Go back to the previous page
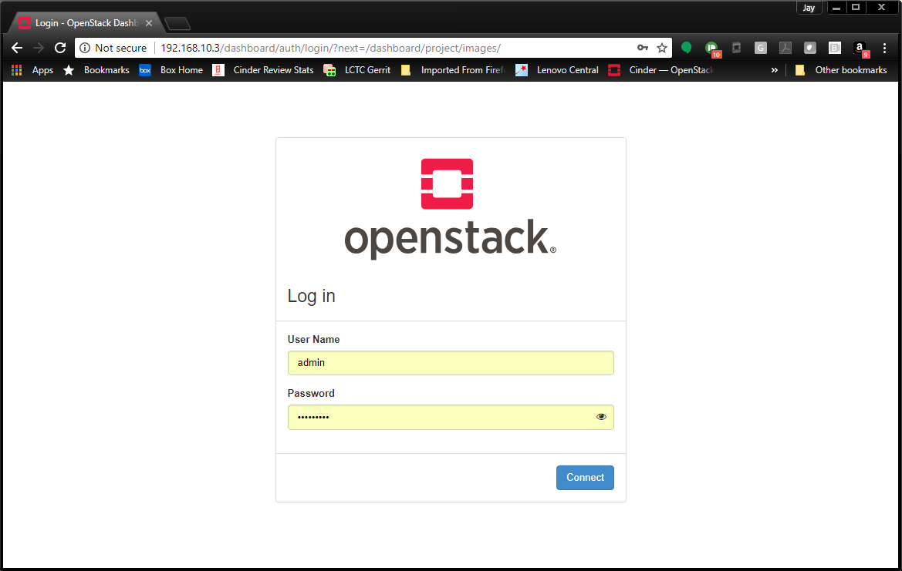 click(17, 48)
